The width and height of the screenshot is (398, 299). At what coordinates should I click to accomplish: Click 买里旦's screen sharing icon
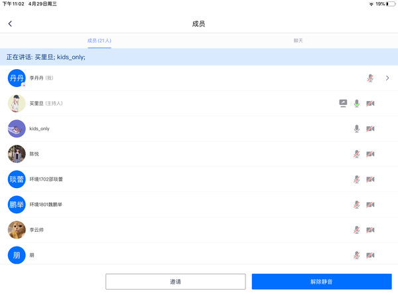click(343, 103)
